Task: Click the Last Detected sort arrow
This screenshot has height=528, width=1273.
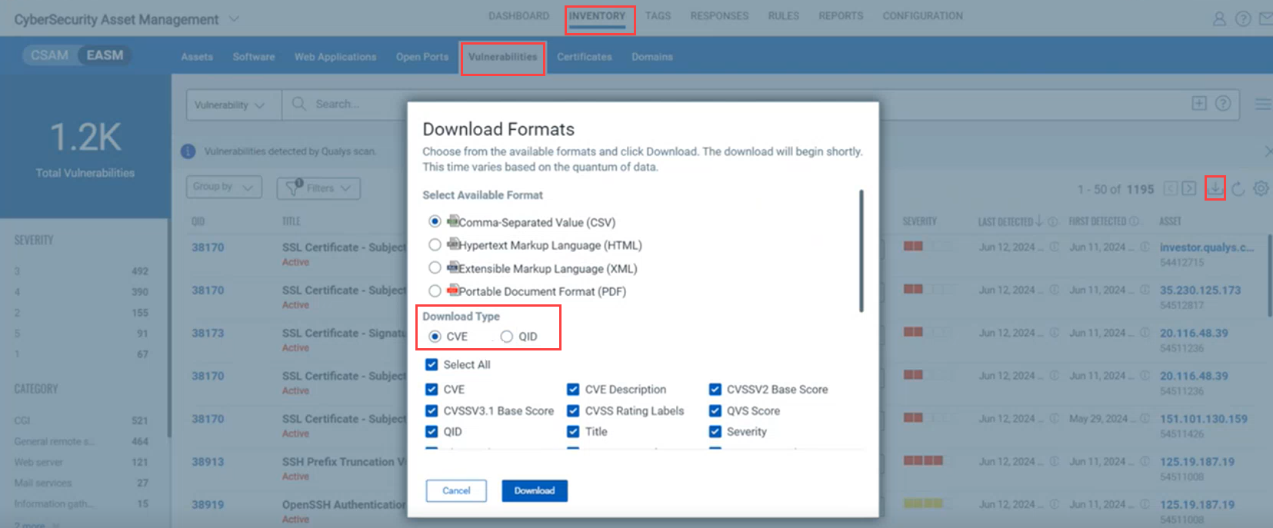Action: [x=1039, y=221]
